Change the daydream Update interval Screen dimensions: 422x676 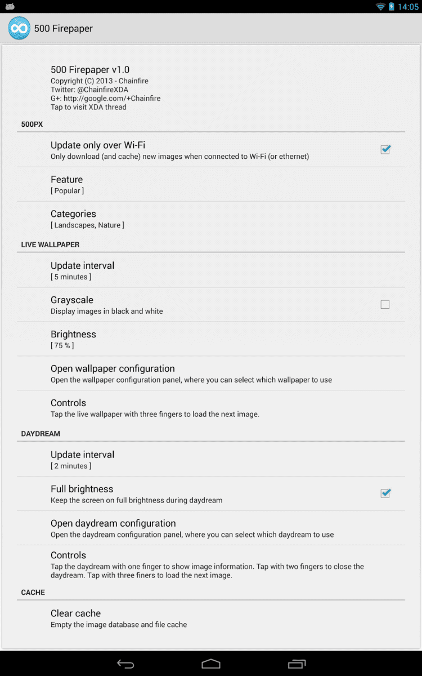[211, 460]
